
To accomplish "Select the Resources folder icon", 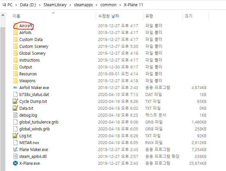I will click(x=15, y=74).
